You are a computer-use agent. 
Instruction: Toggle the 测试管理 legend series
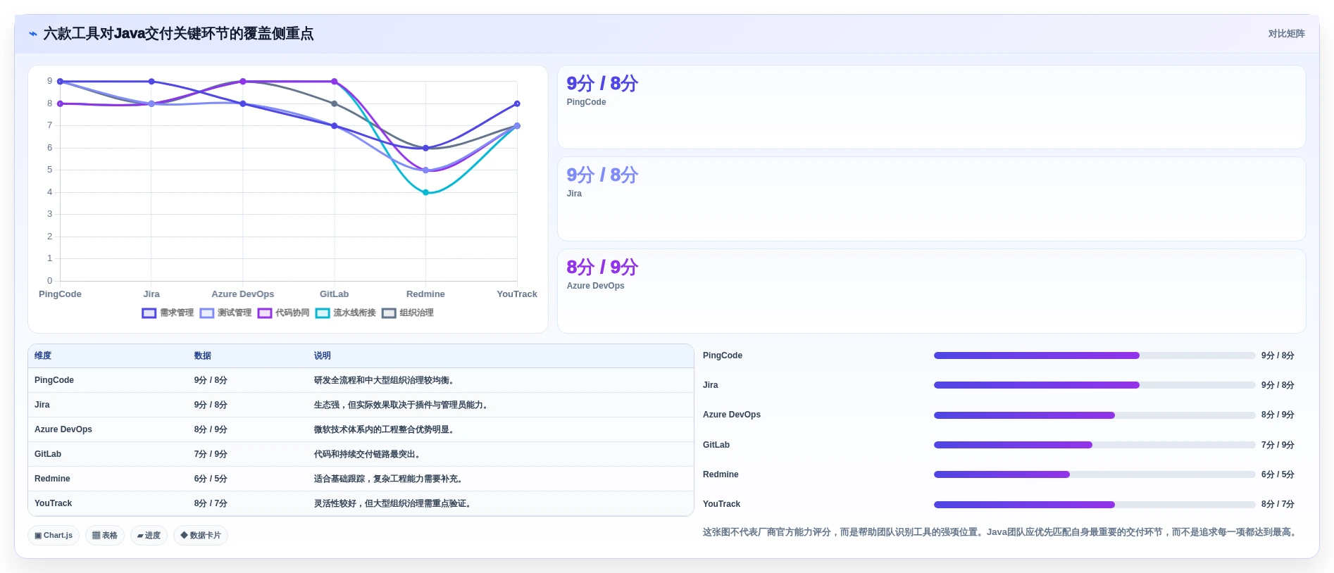click(225, 313)
